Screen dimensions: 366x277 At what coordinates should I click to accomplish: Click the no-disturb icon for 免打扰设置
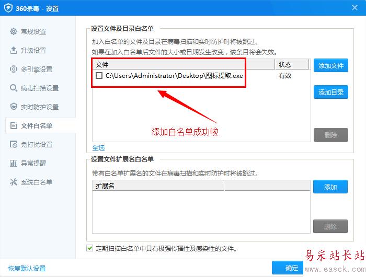tap(14, 144)
